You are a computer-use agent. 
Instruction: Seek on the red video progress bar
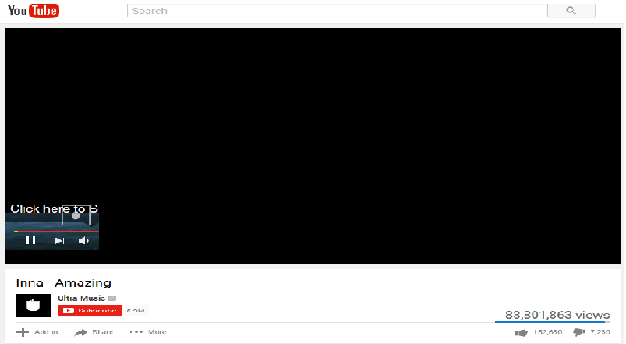56,231
